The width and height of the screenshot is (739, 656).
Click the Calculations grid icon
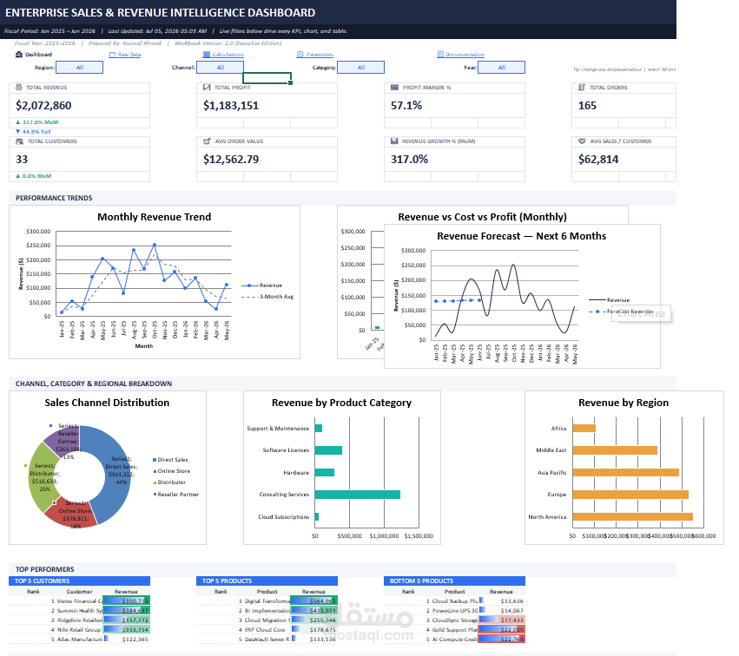click(206, 55)
